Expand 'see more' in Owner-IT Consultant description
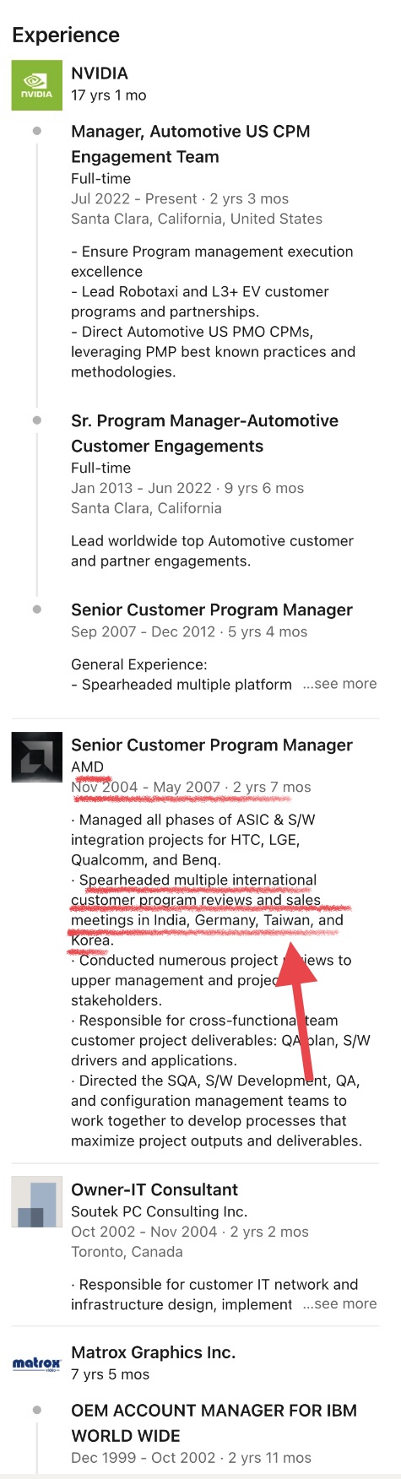 click(340, 1304)
